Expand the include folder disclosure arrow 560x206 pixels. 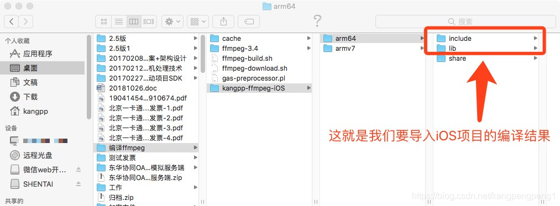point(535,38)
